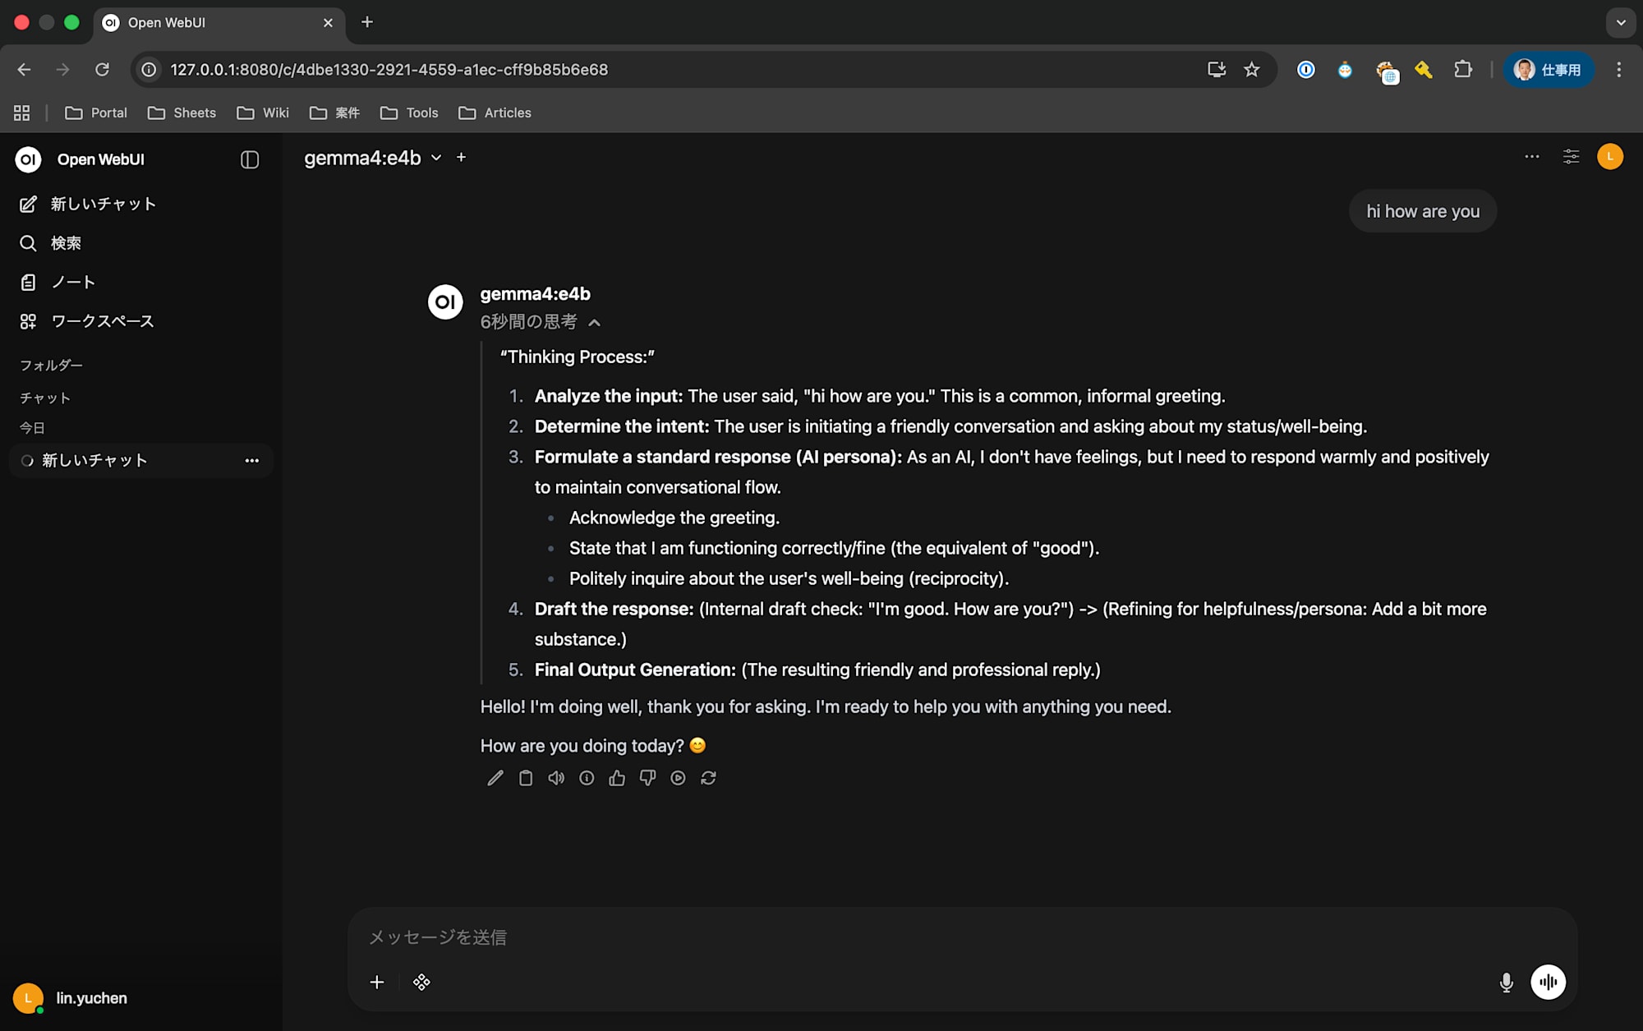Click continue response play icon
1643x1031 pixels.
[x=678, y=778]
